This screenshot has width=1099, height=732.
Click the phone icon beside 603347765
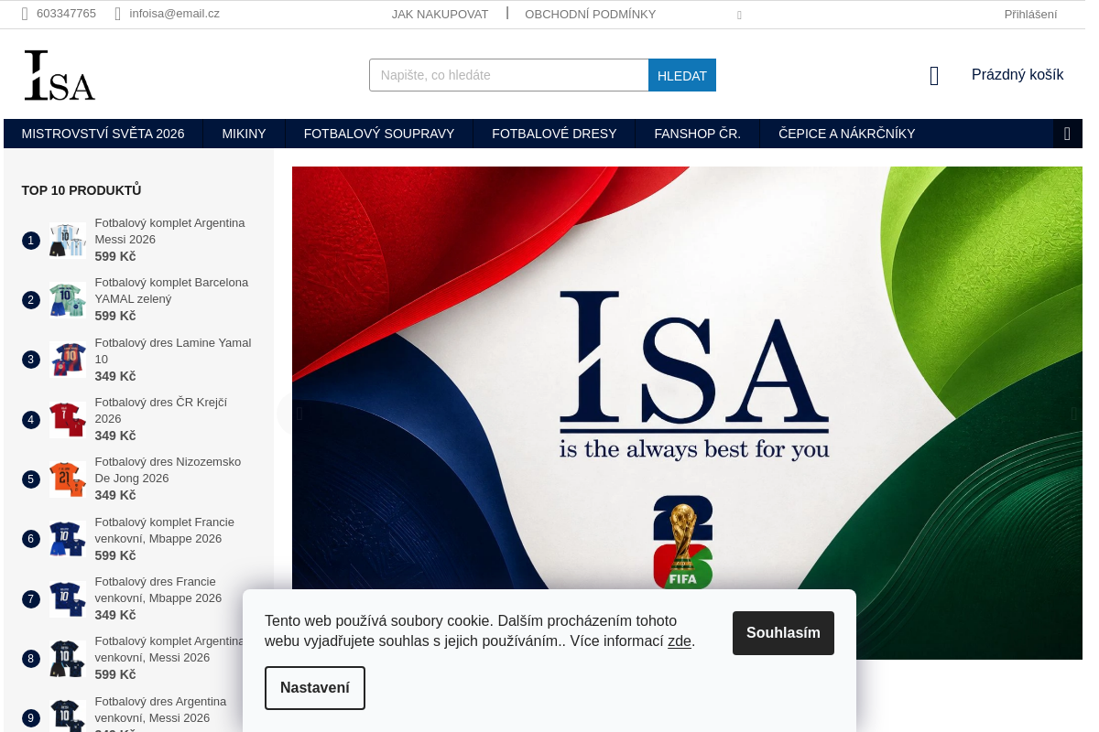click(26, 14)
